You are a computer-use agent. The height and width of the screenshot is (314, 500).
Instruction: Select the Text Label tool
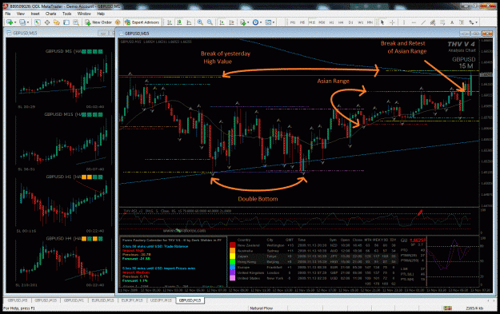462,22
